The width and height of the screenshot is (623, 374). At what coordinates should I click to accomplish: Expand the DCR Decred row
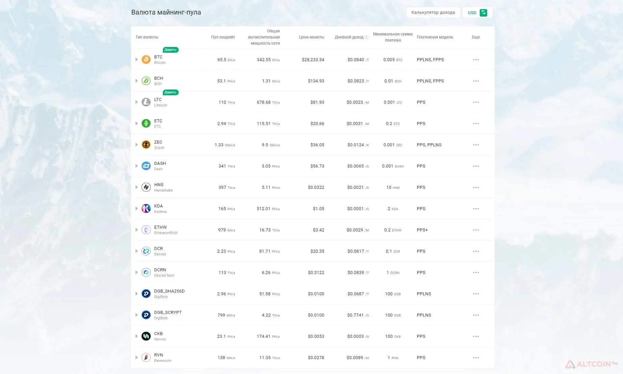(x=136, y=251)
